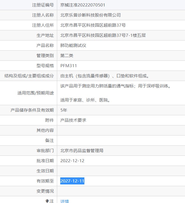Click the 备注 label
Viewport: 185px width, 203px height.
click(x=49, y=141)
